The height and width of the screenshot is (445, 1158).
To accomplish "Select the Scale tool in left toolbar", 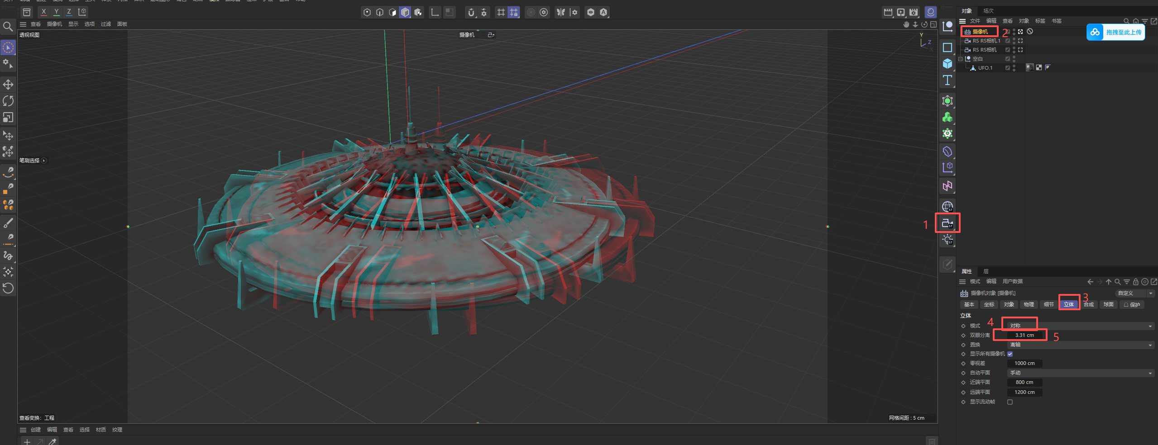I will pyautogui.click(x=8, y=118).
